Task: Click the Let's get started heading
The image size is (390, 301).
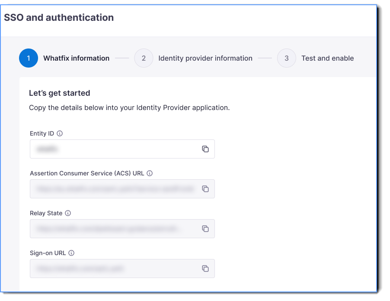Action: (x=59, y=93)
